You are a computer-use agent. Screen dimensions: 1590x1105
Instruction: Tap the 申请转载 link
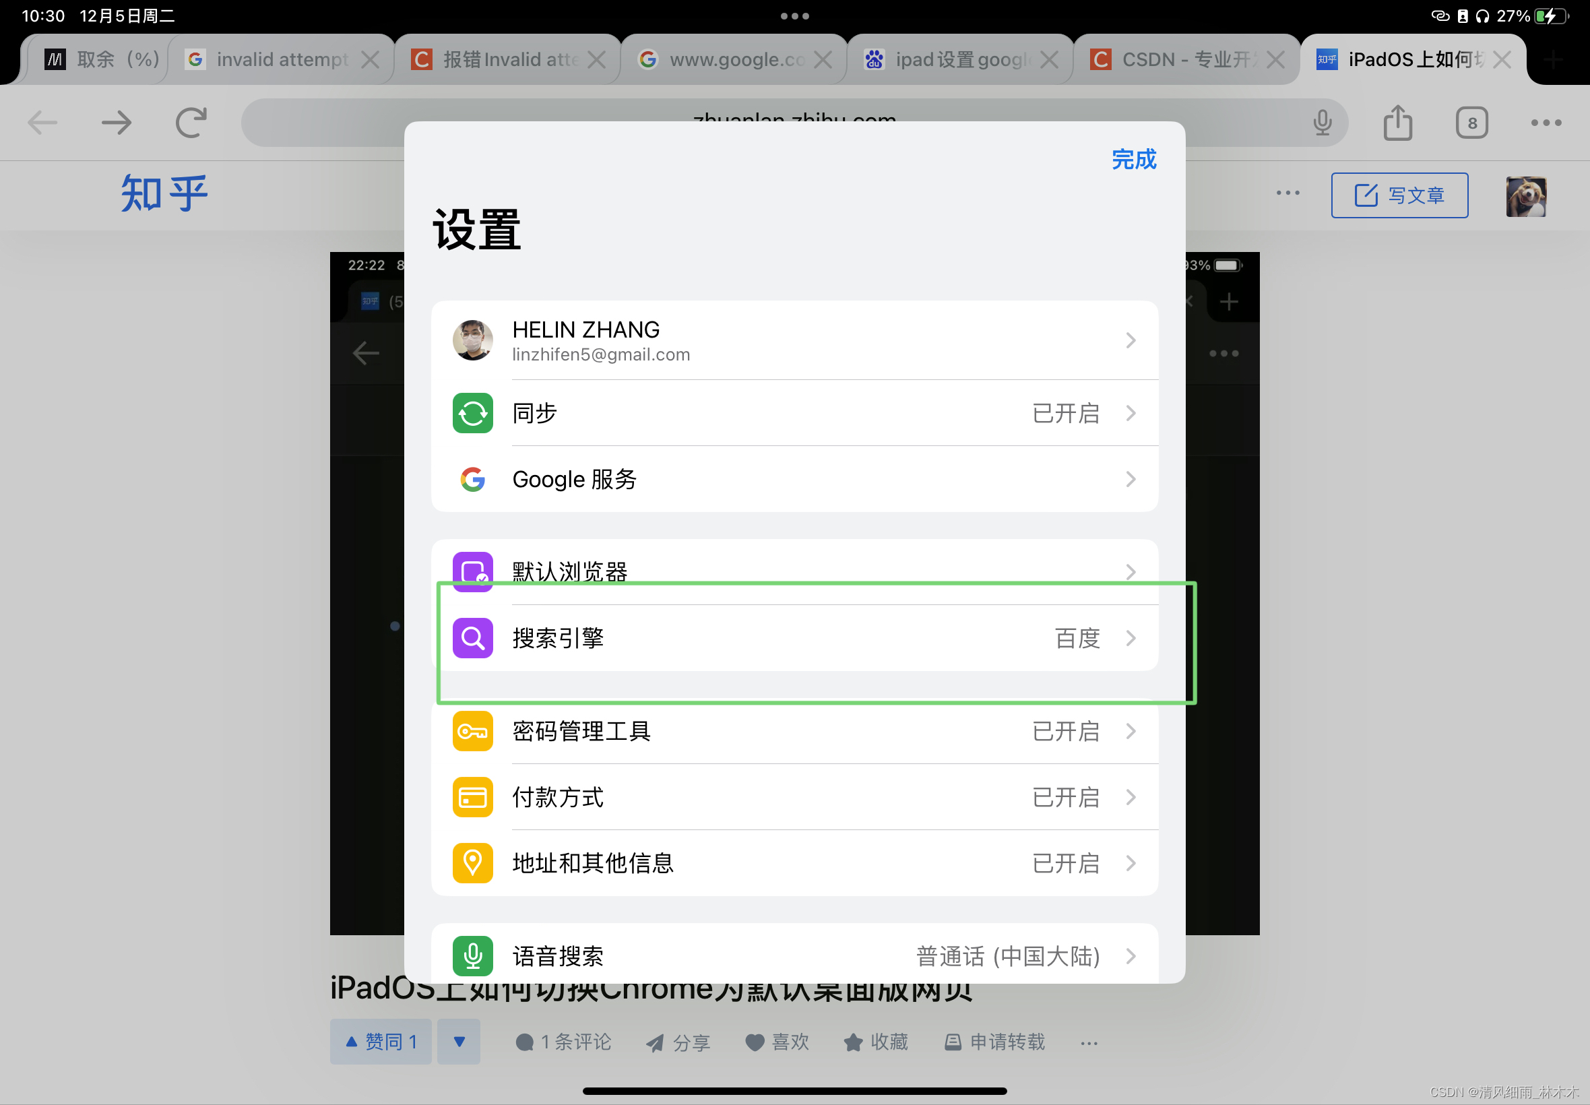[x=994, y=1042]
